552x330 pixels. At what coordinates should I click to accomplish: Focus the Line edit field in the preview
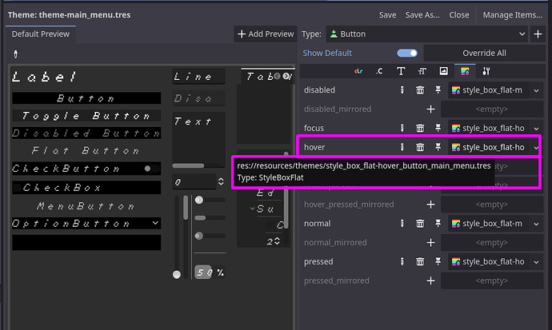(198, 77)
